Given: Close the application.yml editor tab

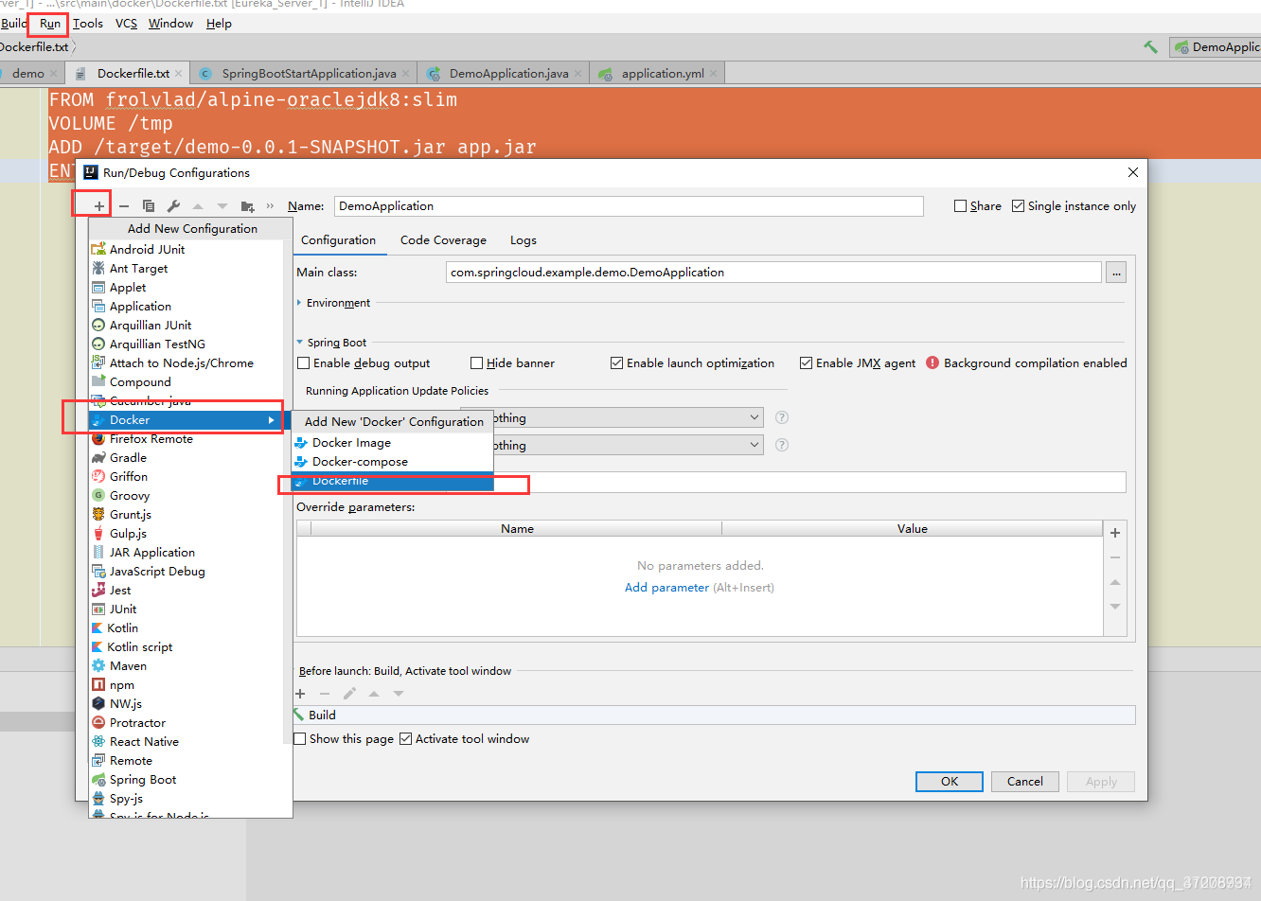Looking at the screenshot, I should [x=713, y=73].
